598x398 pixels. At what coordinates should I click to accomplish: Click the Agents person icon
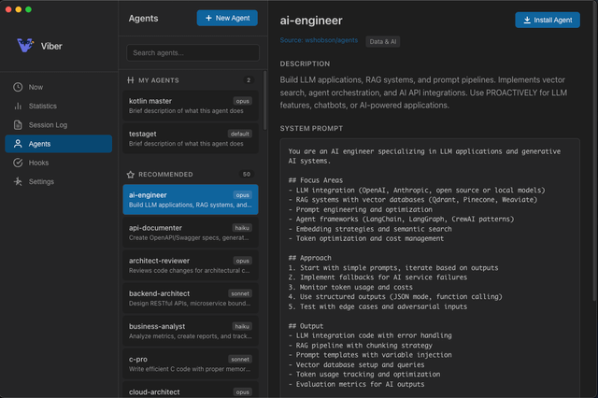coord(18,144)
